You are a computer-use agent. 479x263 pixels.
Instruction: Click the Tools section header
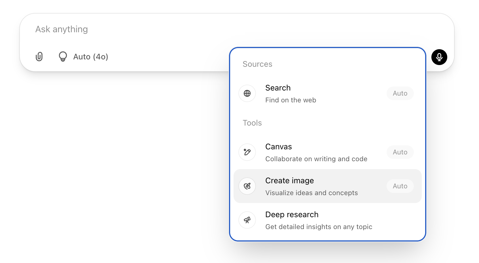(252, 123)
